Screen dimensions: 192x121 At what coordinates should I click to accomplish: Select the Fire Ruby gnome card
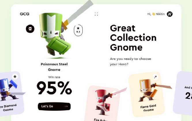coord(102,104)
